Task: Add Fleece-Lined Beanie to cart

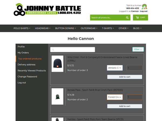Action: tap(124, 77)
